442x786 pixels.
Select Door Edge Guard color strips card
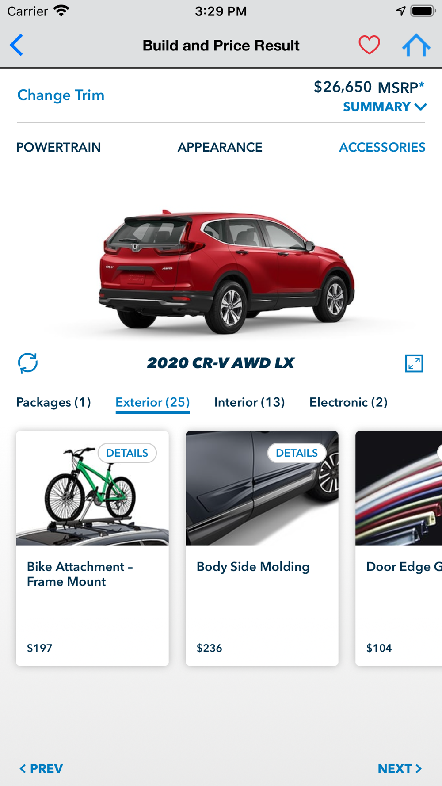(399, 549)
